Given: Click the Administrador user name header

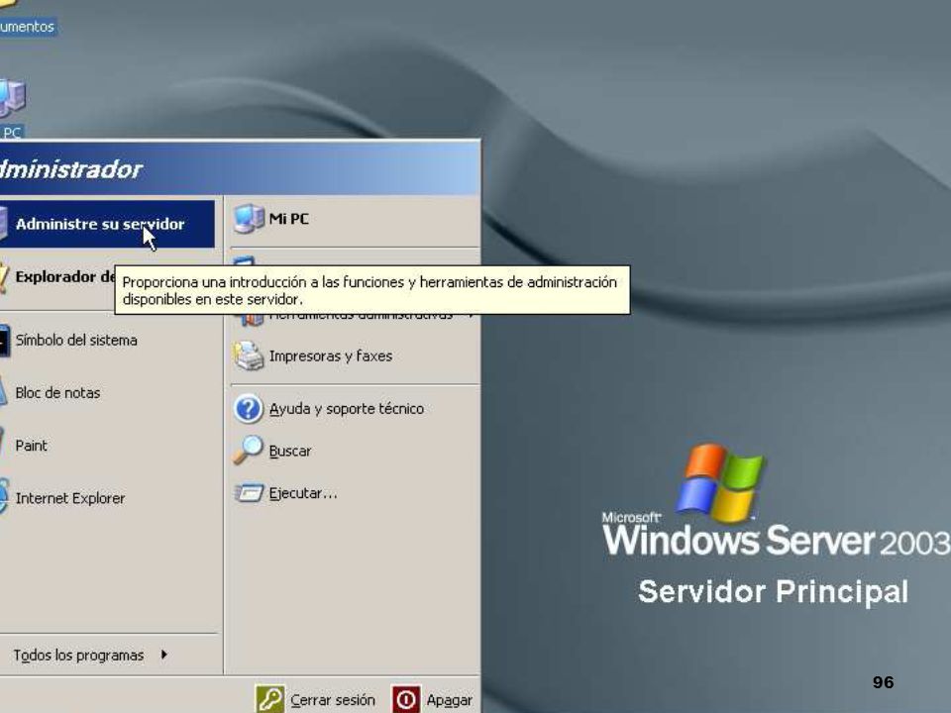Looking at the screenshot, I should [x=70, y=169].
